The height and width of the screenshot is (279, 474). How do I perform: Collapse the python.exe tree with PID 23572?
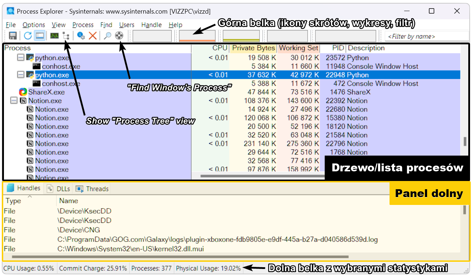(21, 58)
